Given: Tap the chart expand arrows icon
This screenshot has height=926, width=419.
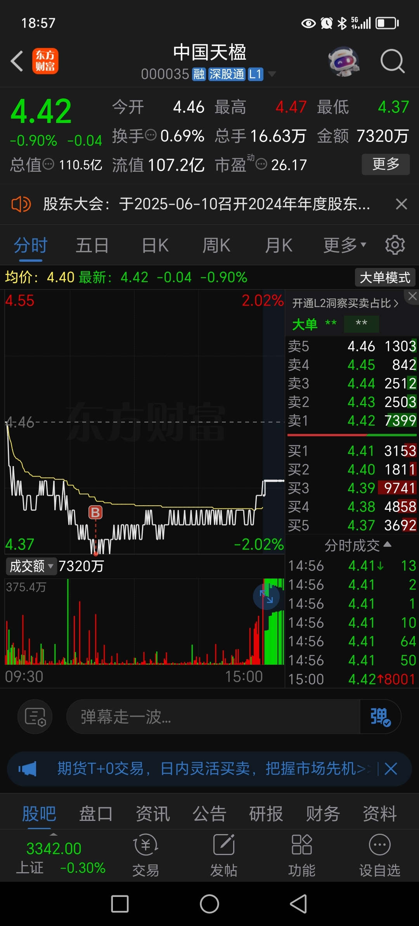Looking at the screenshot, I should [266, 597].
